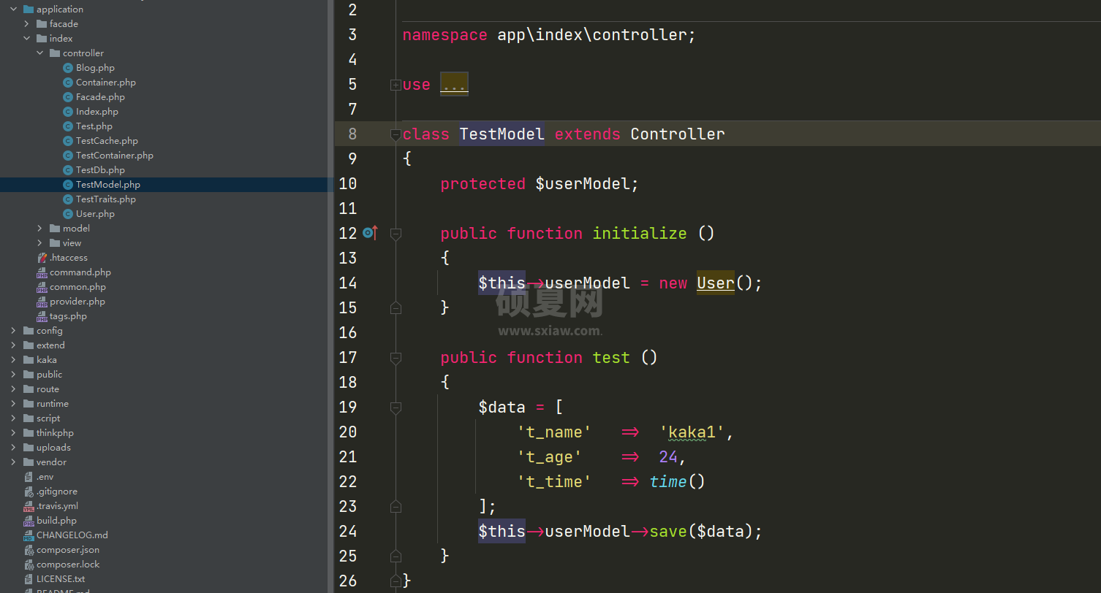Click the PHP icon beside common.php
Viewport: 1101px width, 593px height.
(42, 287)
